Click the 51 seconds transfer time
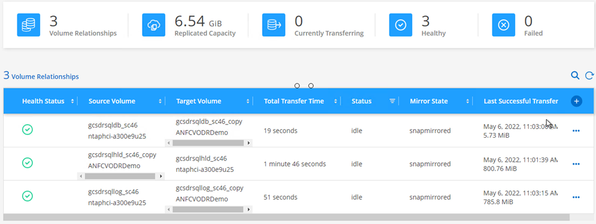 (280, 198)
